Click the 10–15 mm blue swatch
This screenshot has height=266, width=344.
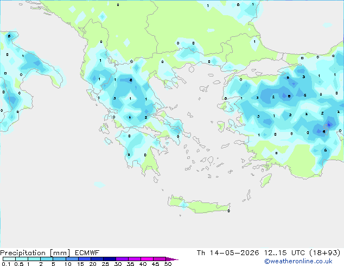tap(72, 259)
